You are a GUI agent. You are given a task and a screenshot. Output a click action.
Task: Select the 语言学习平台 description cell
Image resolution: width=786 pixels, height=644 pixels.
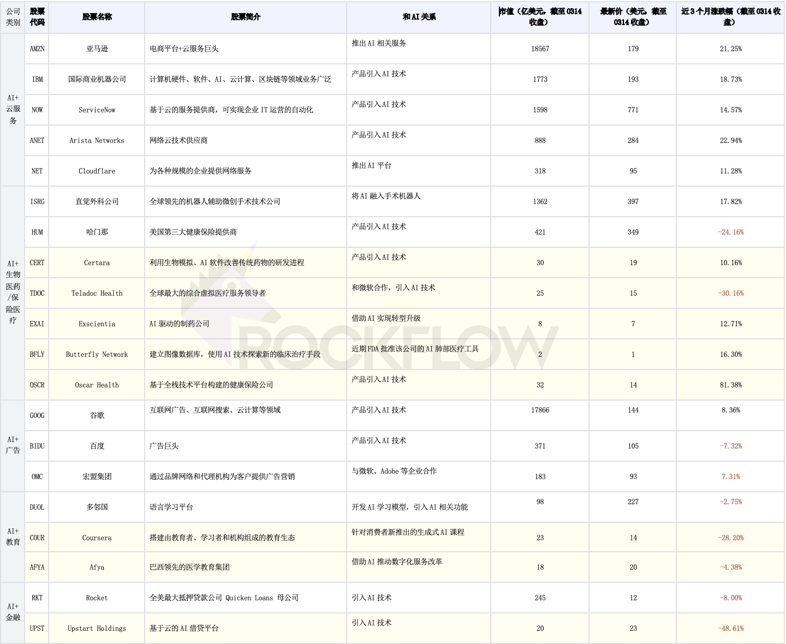coord(246,507)
